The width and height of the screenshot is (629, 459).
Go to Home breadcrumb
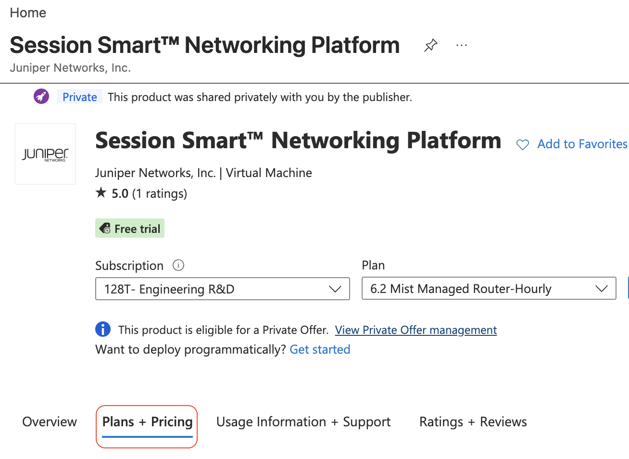tap(28, 13)
